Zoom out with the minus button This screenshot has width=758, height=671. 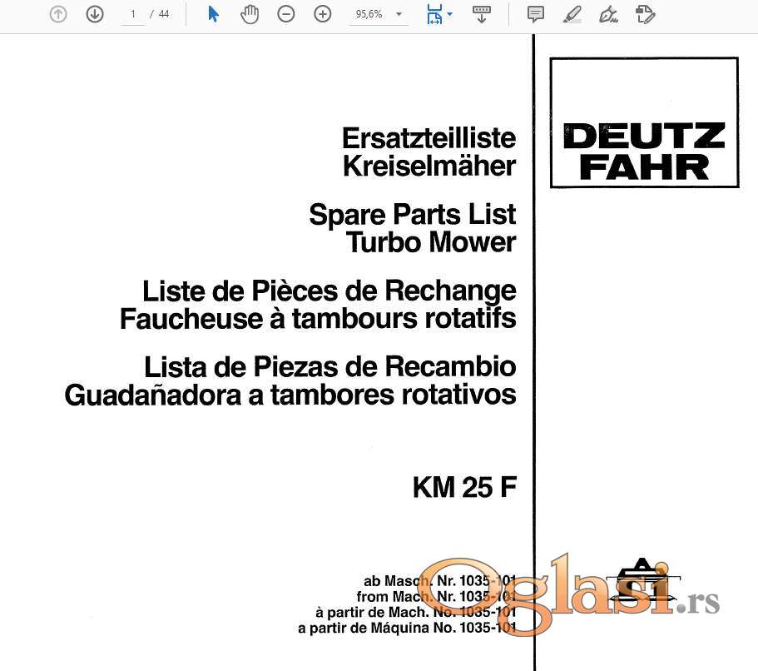(285, 14)
